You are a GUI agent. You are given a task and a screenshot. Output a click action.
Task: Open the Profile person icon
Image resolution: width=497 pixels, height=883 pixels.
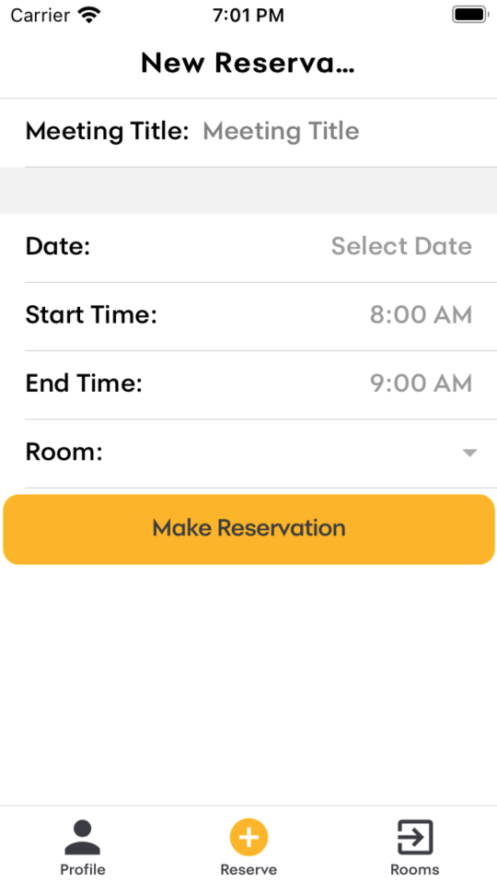coord(82,837)
